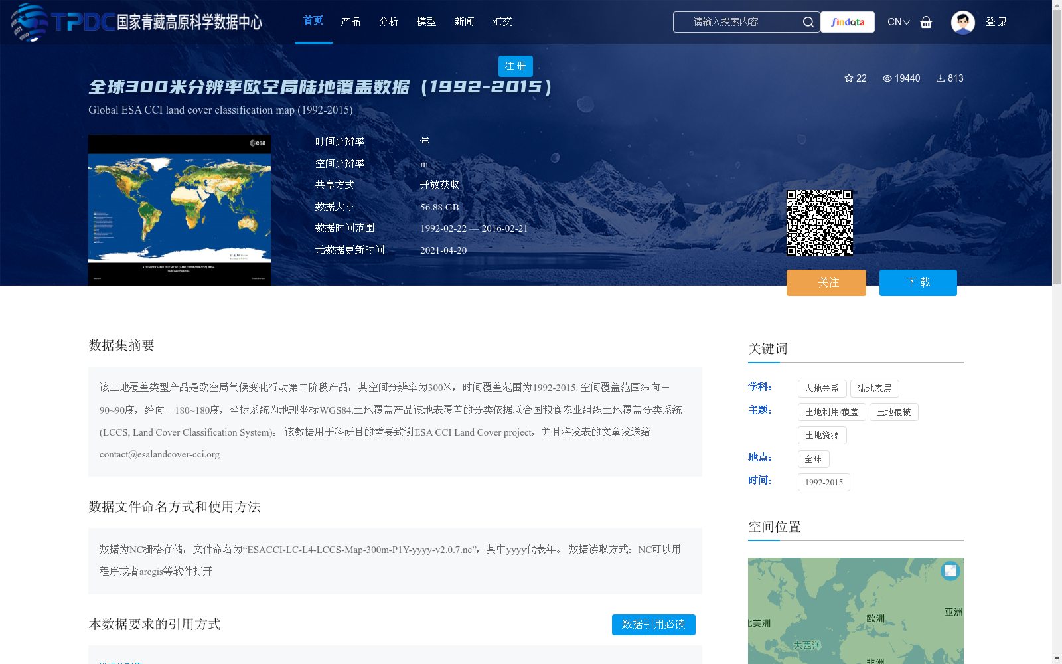
Task: Click the 登录 login link
Action: (x=996, y=22)
